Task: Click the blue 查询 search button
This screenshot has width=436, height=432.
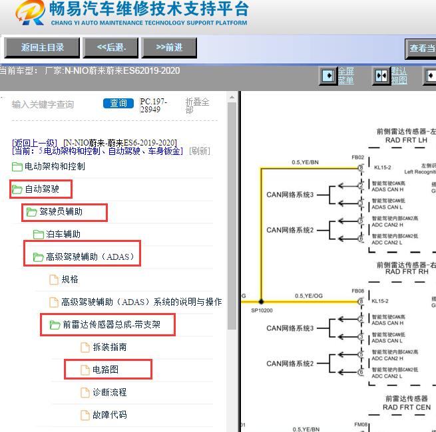Action: pos(118,103)
